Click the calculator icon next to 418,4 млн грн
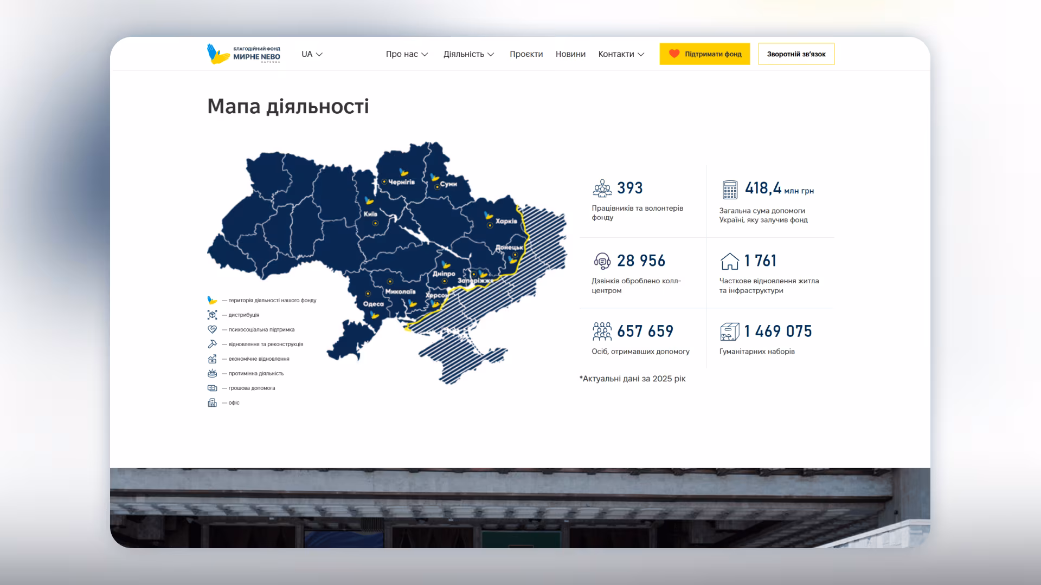1041x585 pixels. (729, 190)
